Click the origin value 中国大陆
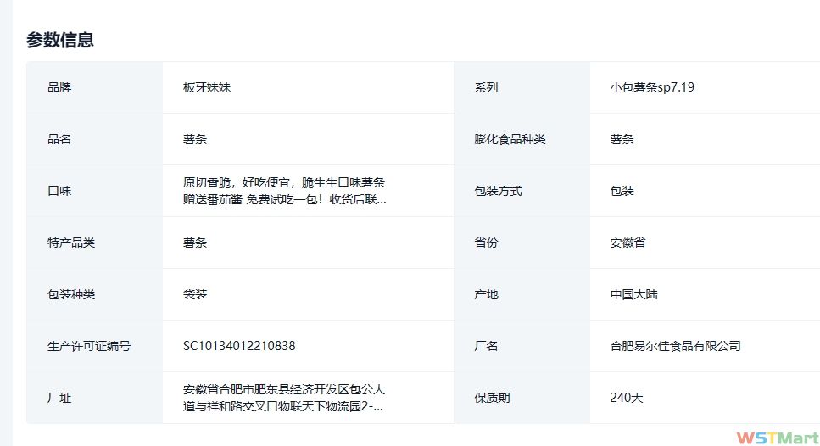 (x=633, y=294)
